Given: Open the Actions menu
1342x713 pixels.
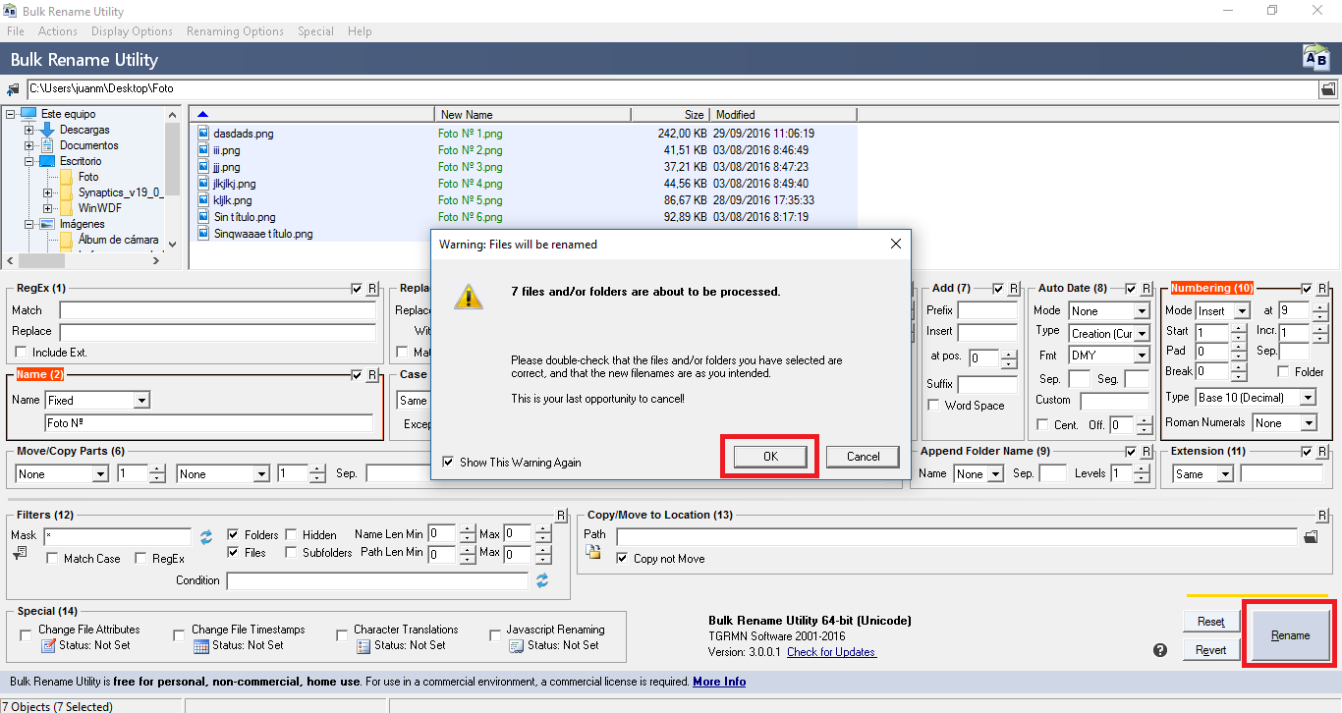Looking at the screenshot, I should 58,31.
